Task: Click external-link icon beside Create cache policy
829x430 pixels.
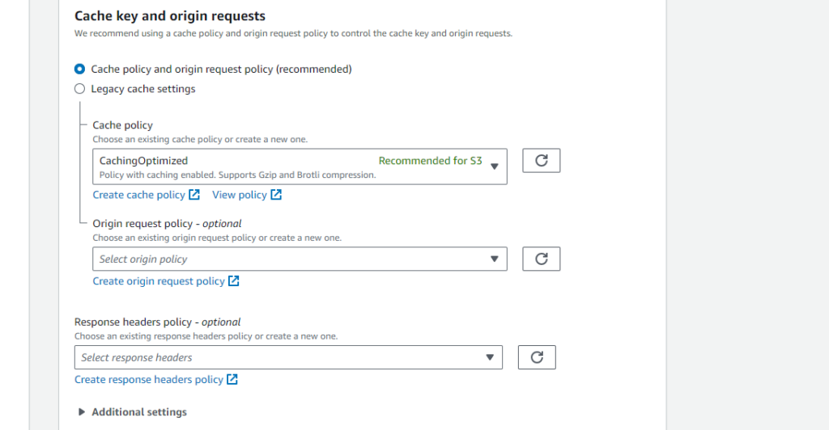Action: pyautogui.click(x=194, y=195)
